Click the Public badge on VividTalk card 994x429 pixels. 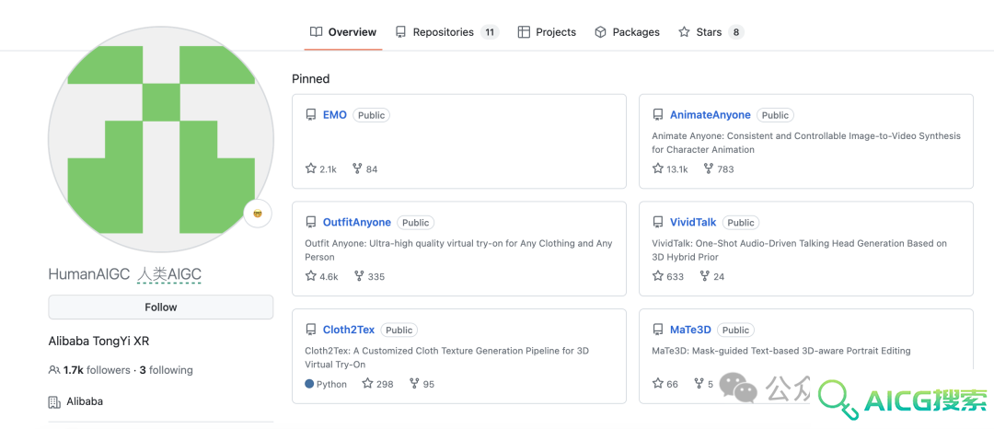741,223
